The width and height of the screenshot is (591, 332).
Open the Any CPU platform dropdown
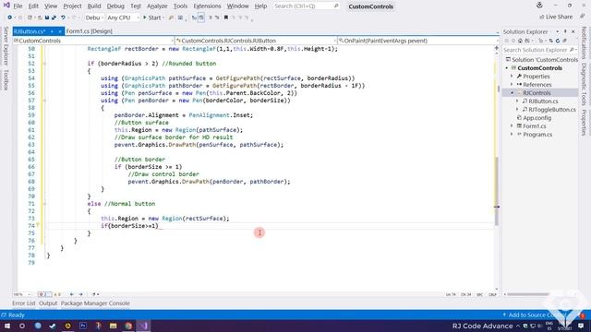coord(123,18)
